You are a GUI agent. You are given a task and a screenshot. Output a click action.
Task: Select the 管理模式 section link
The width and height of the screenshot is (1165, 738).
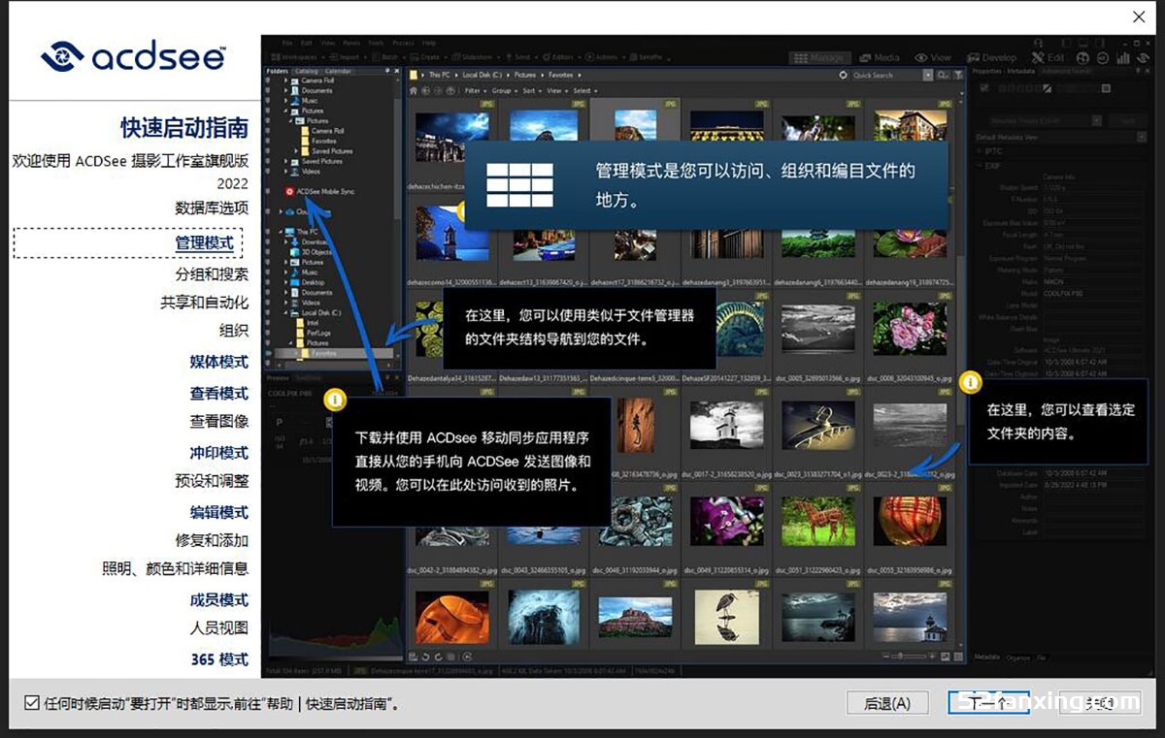click(204, 242)
